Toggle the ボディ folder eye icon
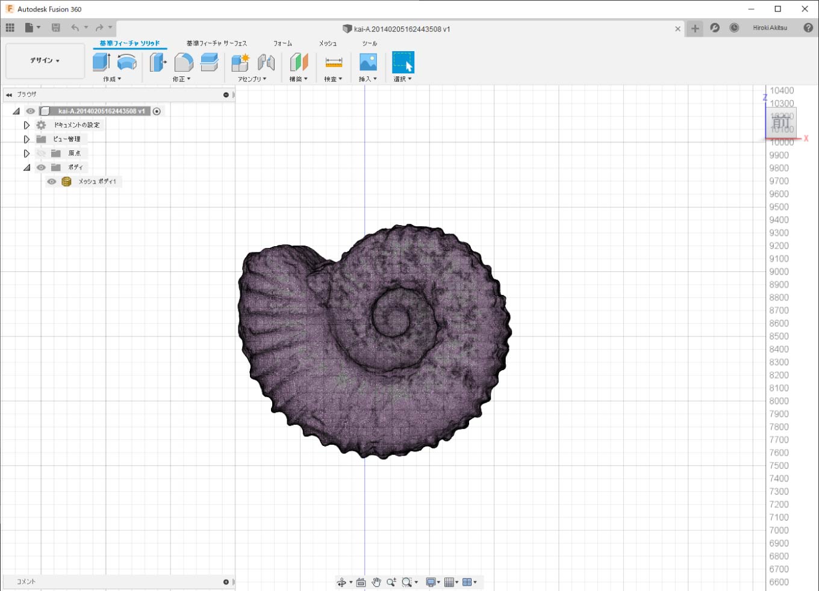819x591 pixels. (x=41, y=167)
